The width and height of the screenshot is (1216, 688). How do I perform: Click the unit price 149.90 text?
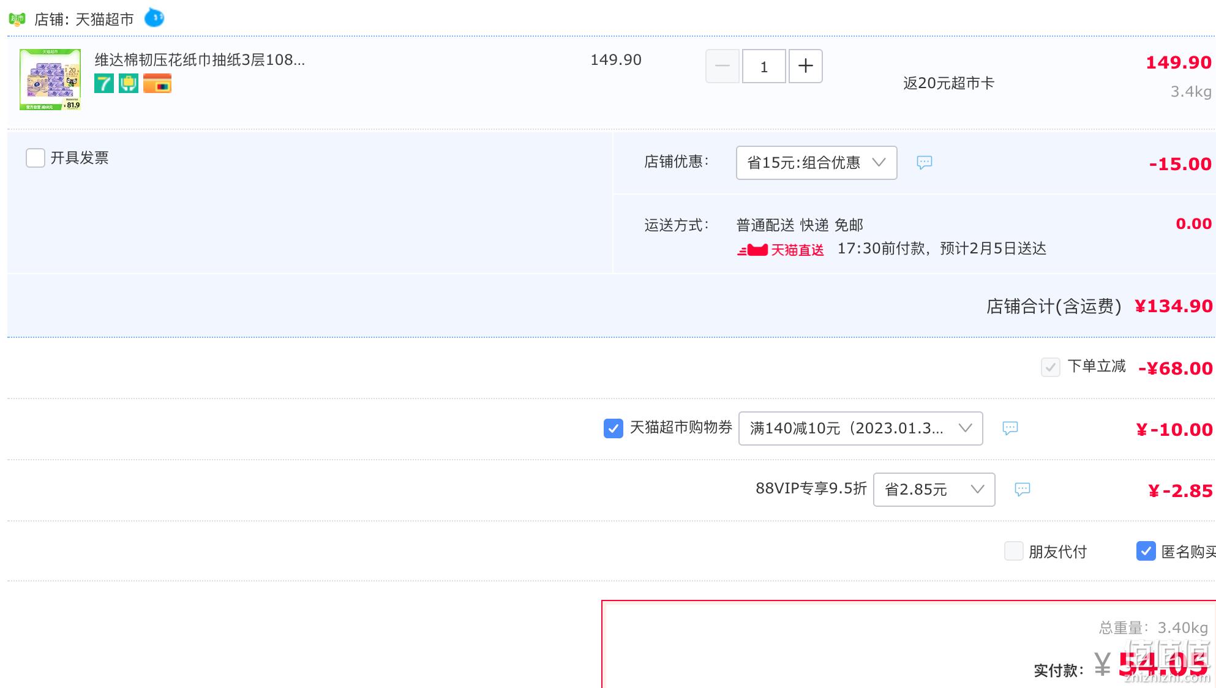point(616,60)
